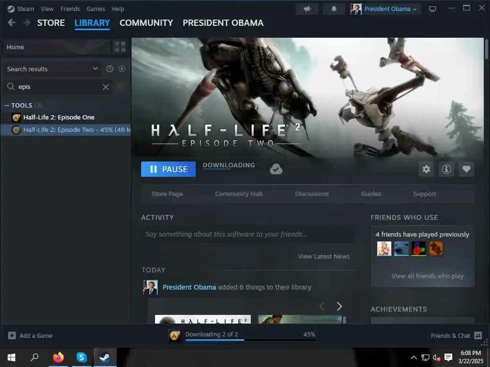The image size is (490, 367).
Task: Select the LIBRARY tab
Action: click(92, 23)
